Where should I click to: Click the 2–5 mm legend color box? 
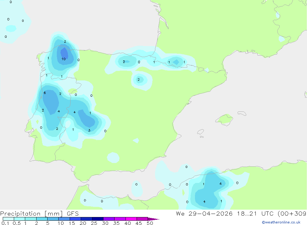42,219
